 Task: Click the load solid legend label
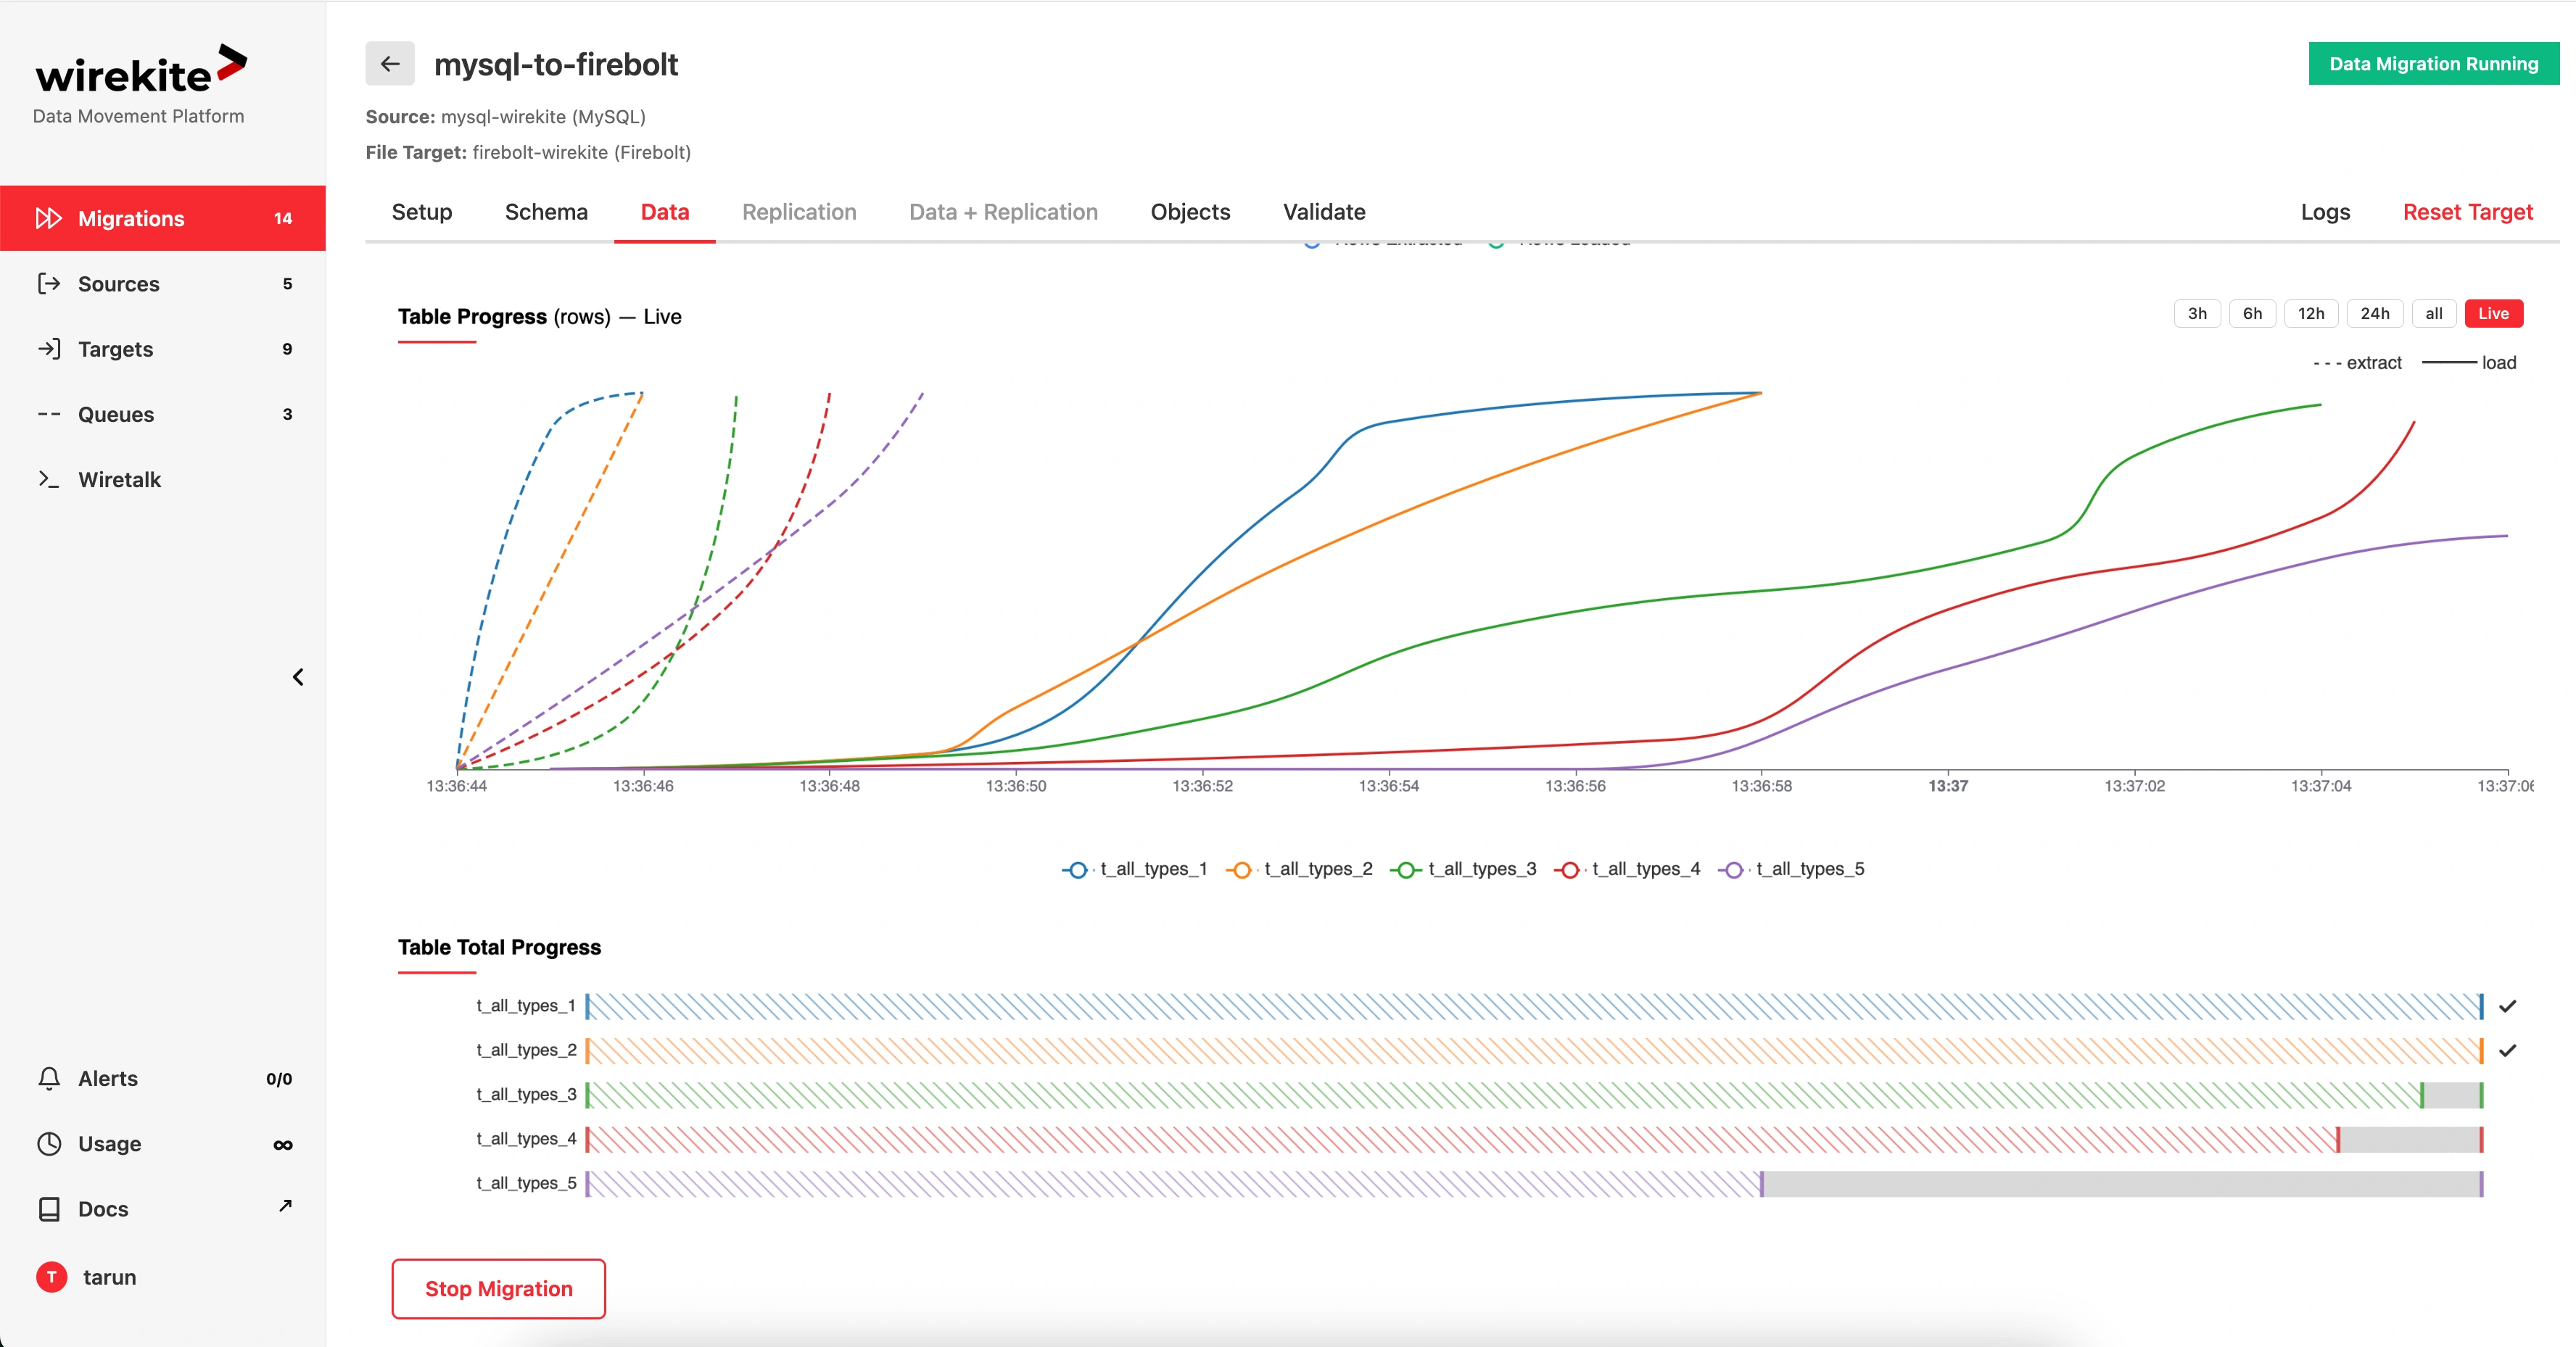(x=2470, y=363)
